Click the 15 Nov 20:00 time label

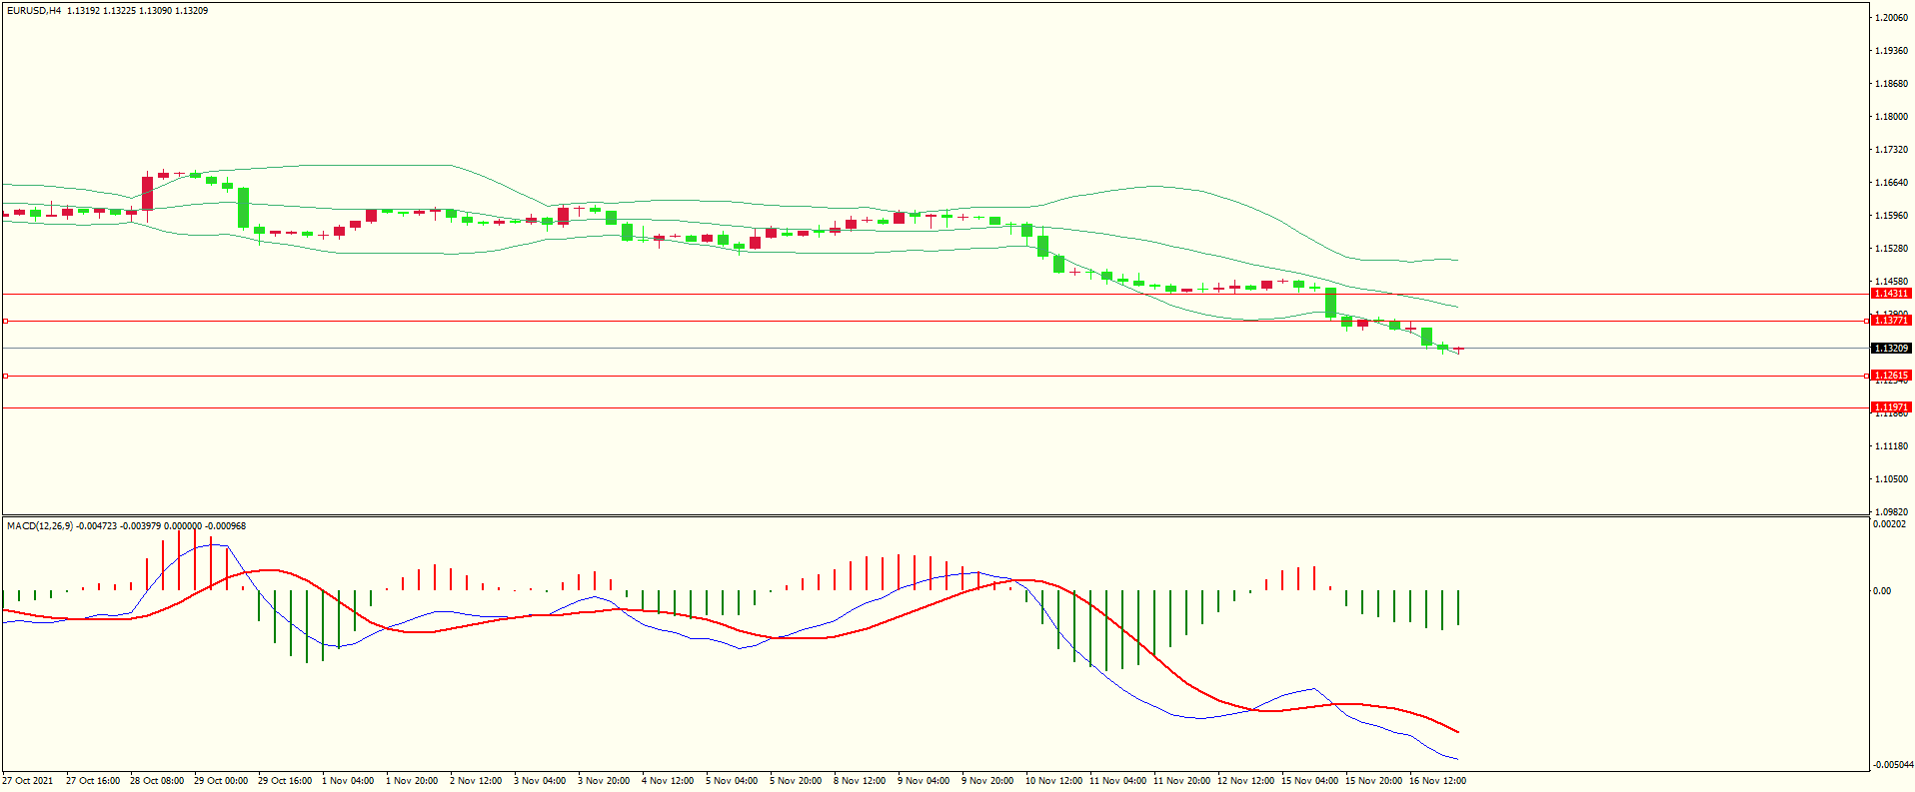1373,781
